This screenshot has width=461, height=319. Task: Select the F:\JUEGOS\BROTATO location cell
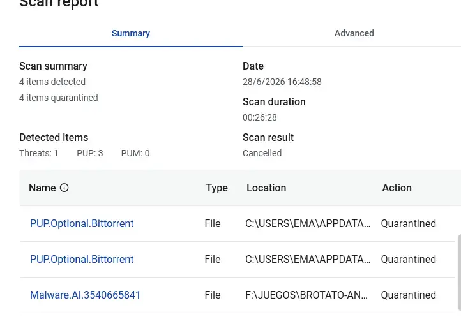[x=306, y=295]
